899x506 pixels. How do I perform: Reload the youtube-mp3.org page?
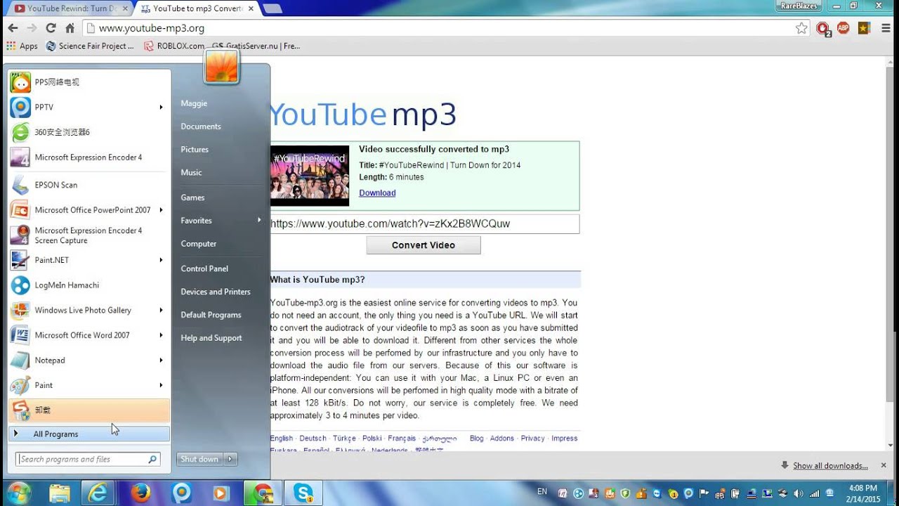point(51,28)
